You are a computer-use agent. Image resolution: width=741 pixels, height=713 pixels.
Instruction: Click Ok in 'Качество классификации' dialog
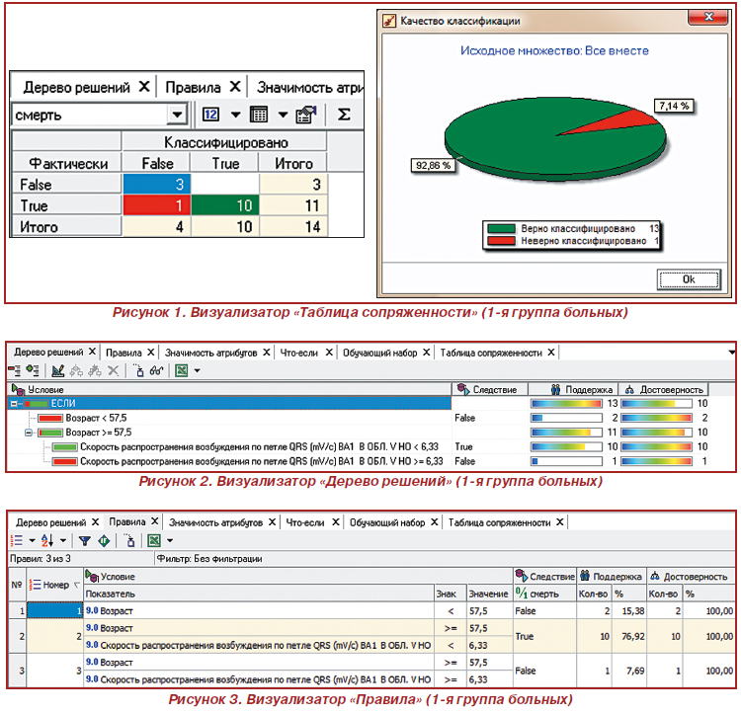tap(689, 279)
